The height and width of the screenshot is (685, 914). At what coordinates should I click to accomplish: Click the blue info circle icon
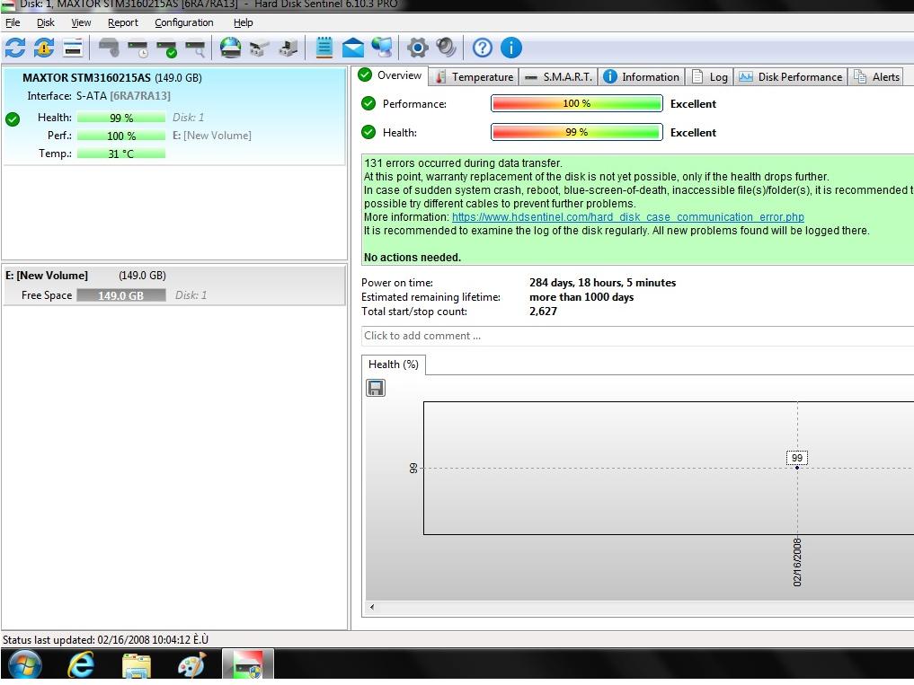click(x=511, y=48)
